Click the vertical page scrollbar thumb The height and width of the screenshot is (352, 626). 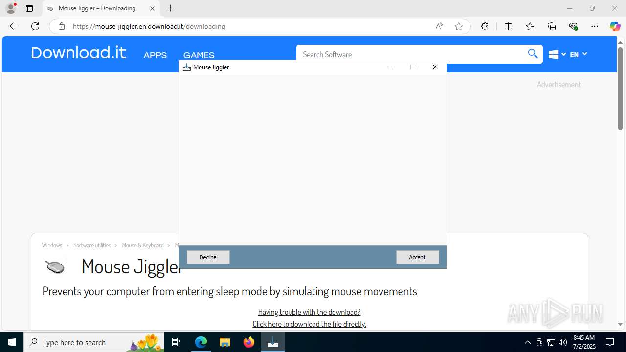click(620, 88)
